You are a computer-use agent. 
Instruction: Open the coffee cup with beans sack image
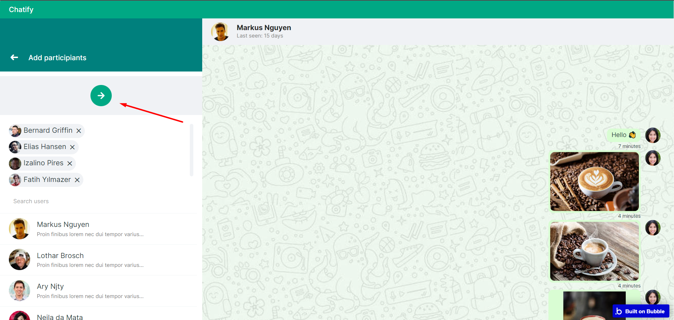tap(595, 251)
